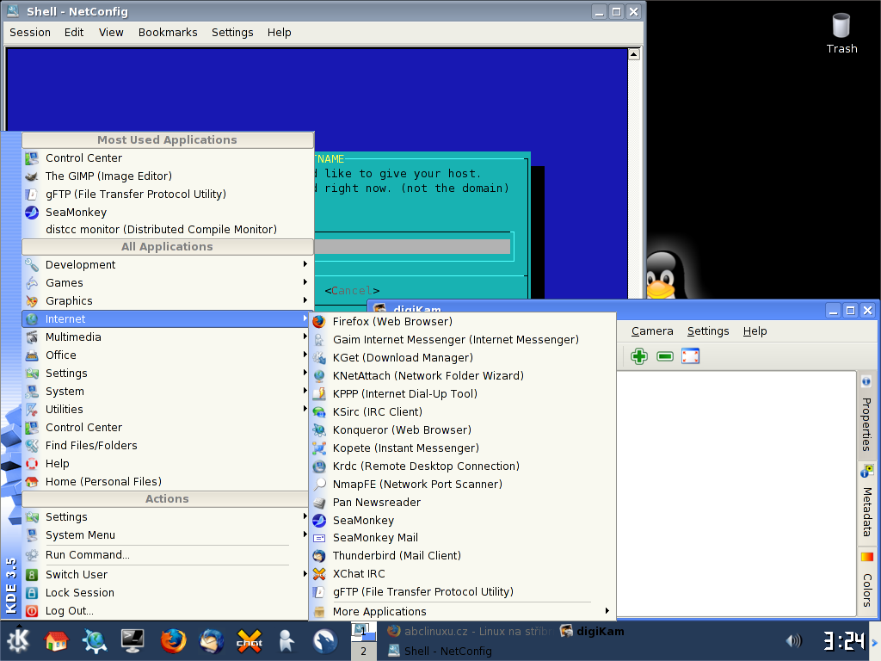Switch to virtual desktop 2 in pager

(x=364, y=651)
